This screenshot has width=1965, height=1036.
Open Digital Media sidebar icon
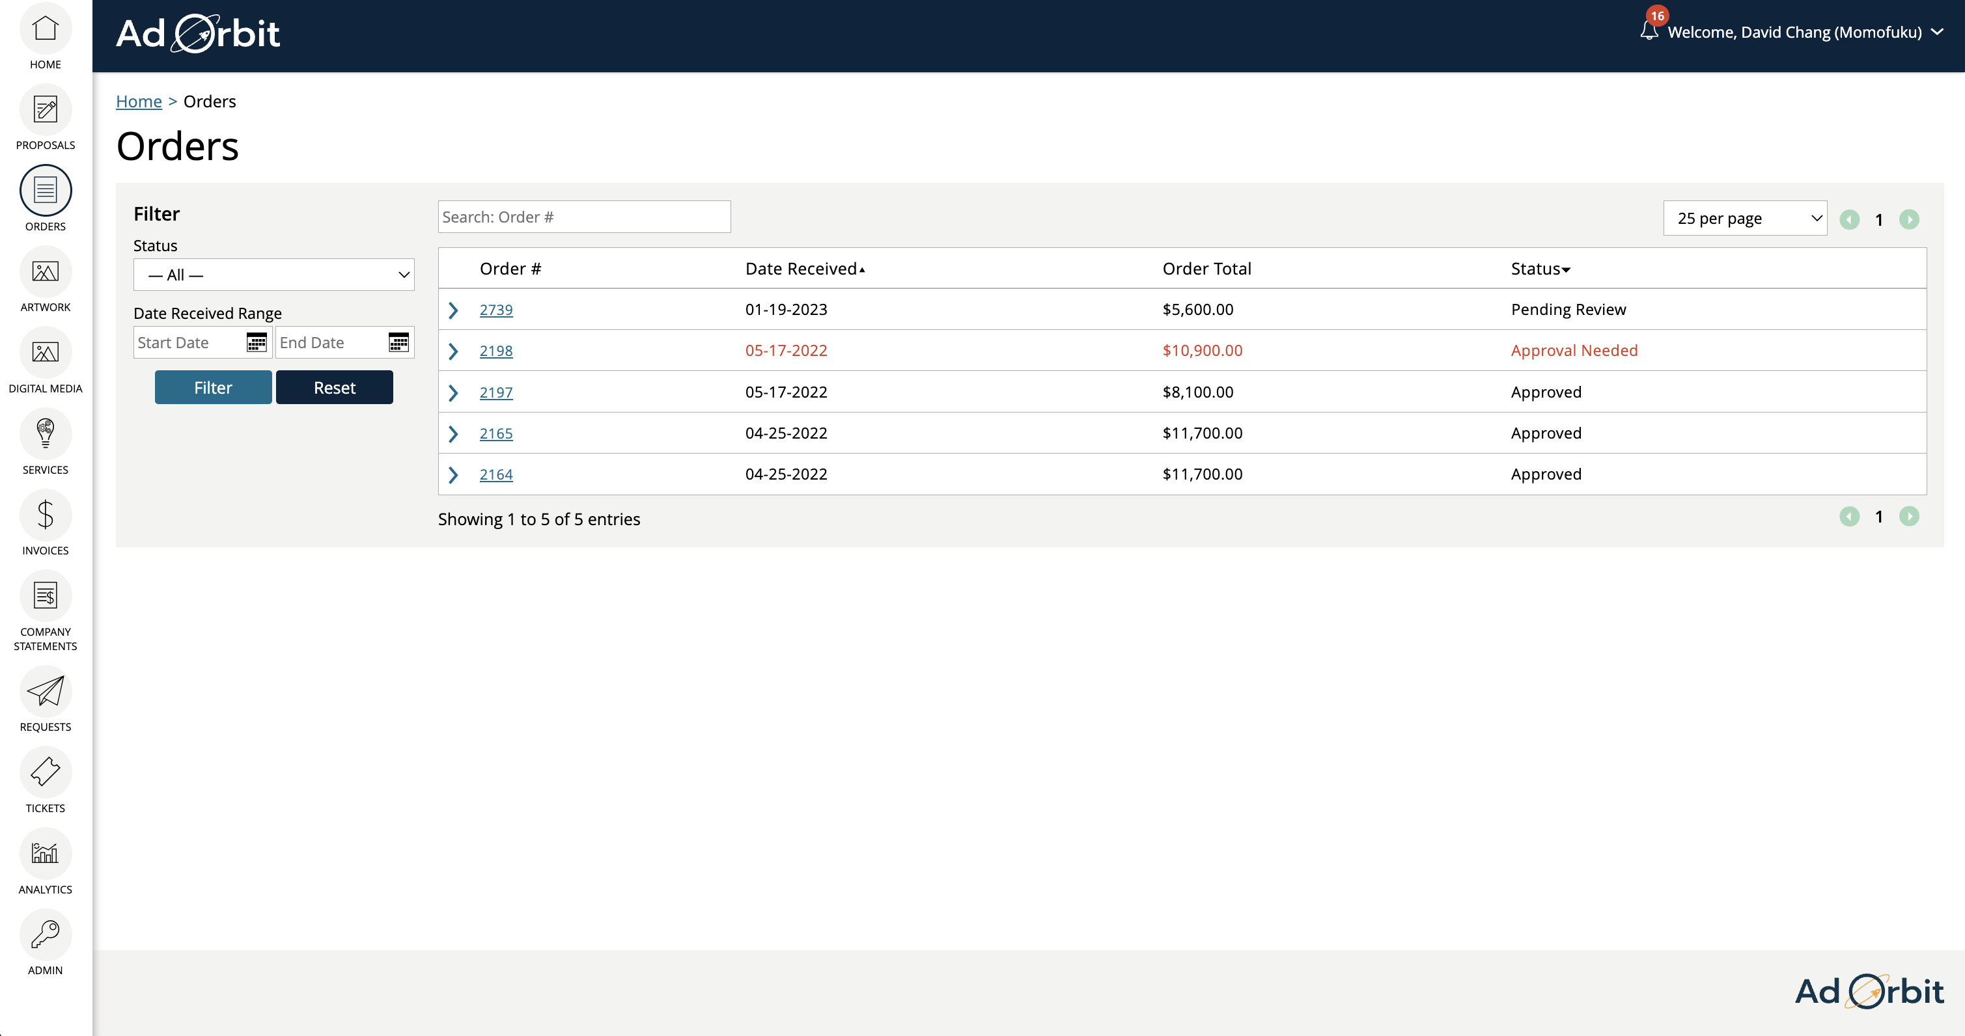coord(45,353)
